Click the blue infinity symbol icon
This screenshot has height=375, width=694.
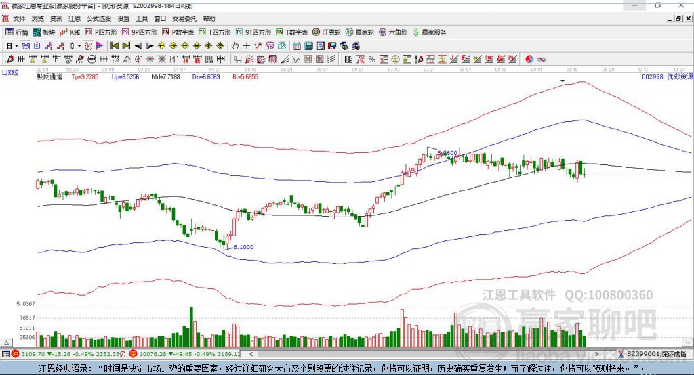[x=542, y=59]
